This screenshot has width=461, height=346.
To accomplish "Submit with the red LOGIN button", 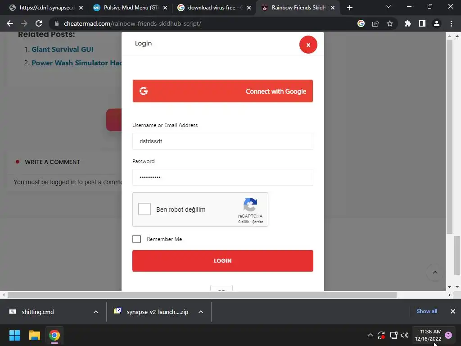I will click(x=222, y=261).
